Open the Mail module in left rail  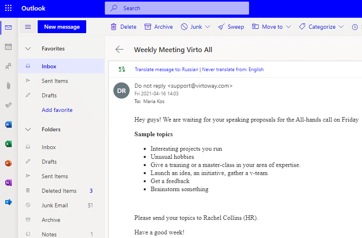(8, 28)
